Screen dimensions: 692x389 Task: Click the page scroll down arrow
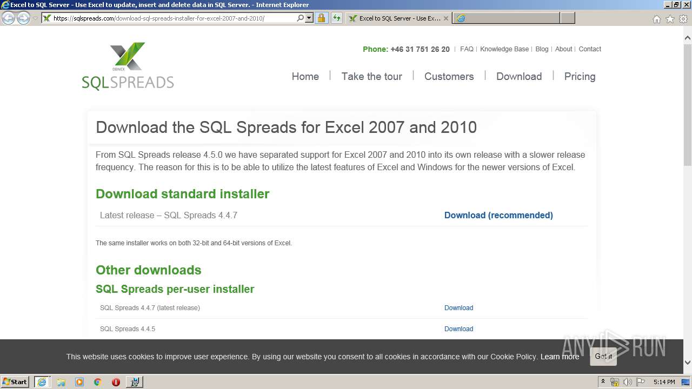[x=688, y=363]
